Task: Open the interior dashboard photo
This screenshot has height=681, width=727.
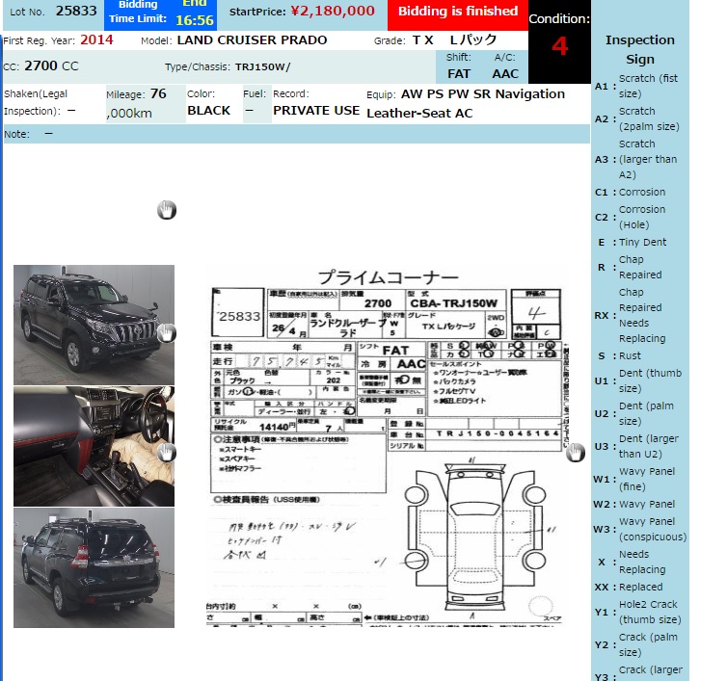Action: (94, 446)
